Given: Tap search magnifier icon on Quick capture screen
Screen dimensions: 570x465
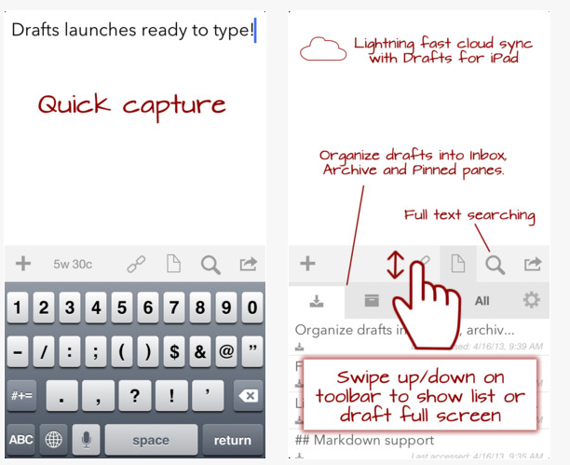Looking at the screenshot, I should pos(210,265).
